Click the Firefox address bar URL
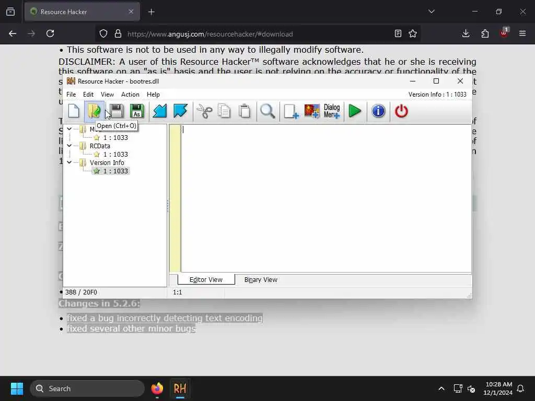The width and height of the screenshot is (535, 401). [x=210, y=34]
